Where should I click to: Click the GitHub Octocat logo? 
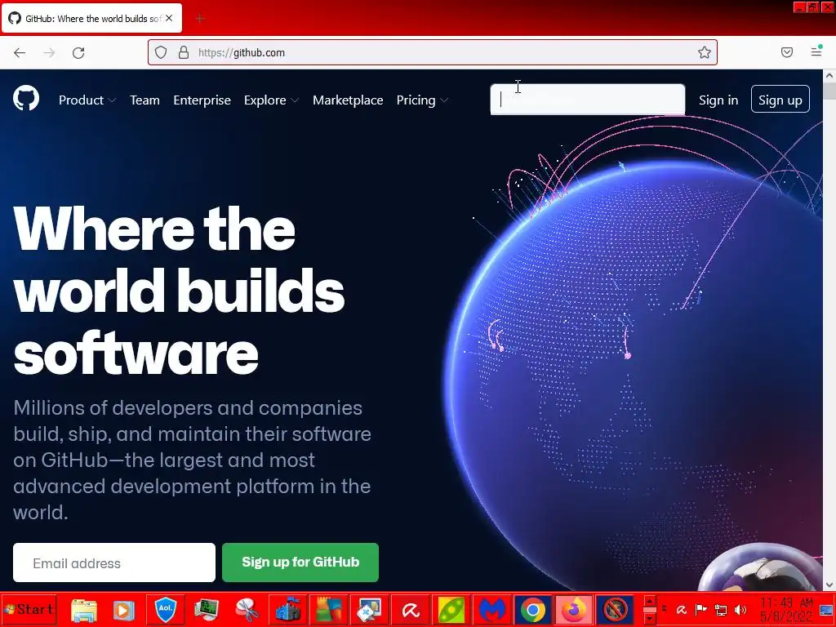coord(26,99)
